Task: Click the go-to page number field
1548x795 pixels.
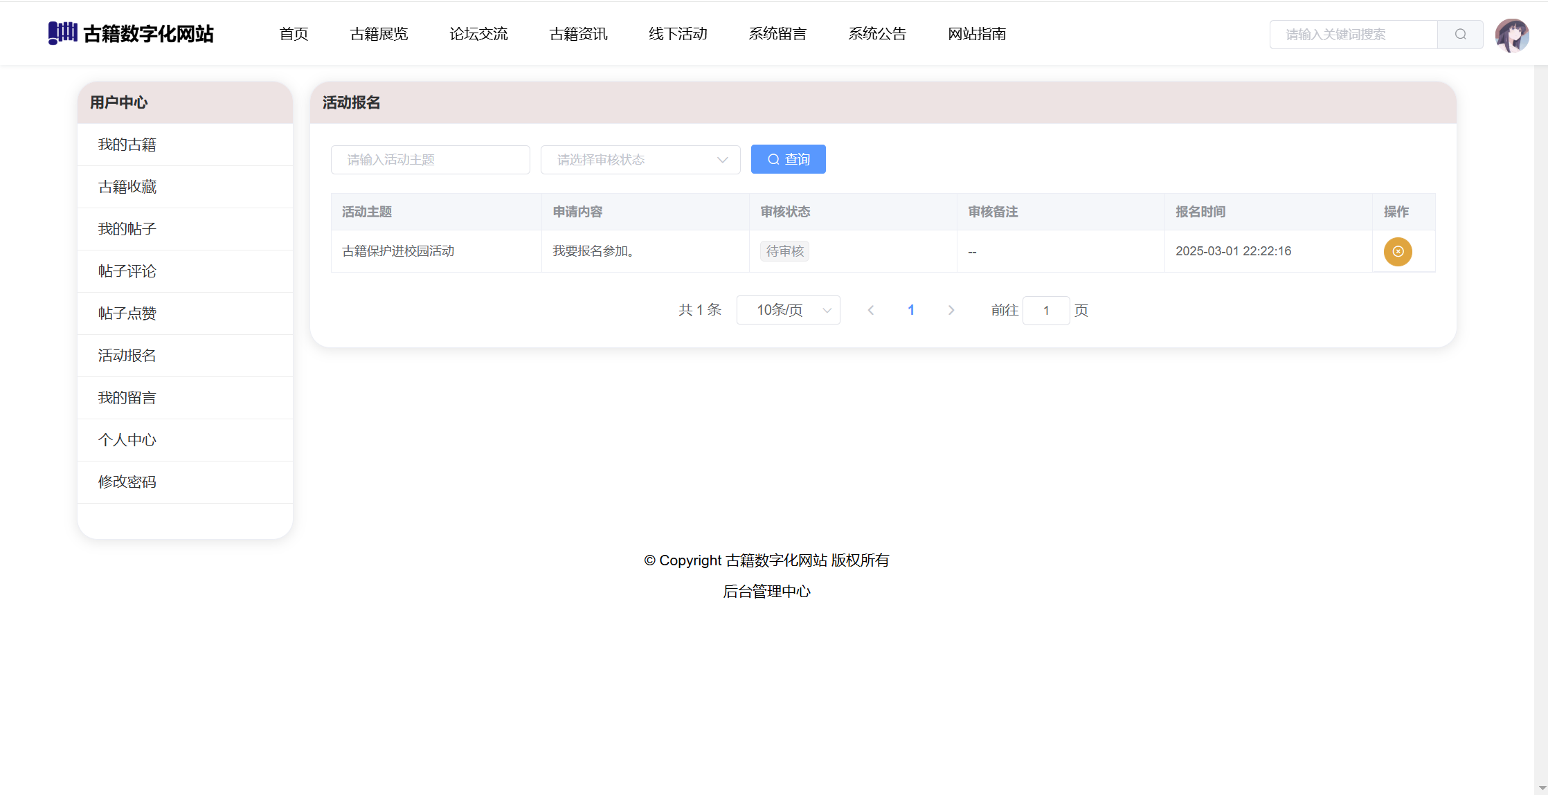Action: pyautogui.click(x=1045, y=310)
